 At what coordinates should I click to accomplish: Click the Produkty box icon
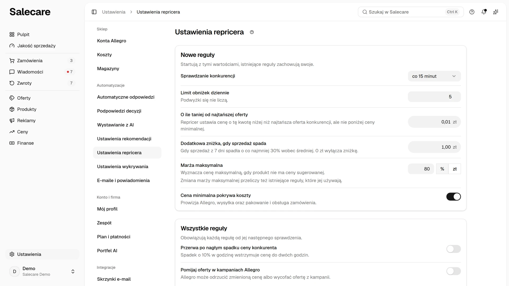click(x=12, y=109)
